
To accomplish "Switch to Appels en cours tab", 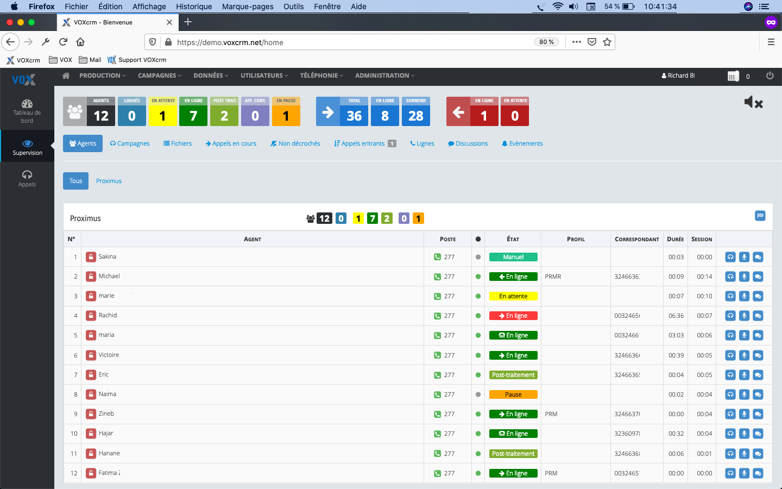I will pyautogui.click(x=231, y=143).
